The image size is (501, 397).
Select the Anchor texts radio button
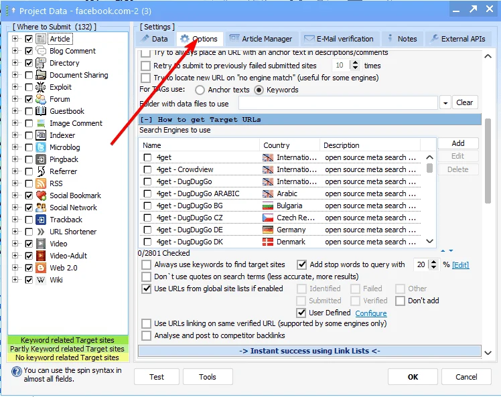200,90
